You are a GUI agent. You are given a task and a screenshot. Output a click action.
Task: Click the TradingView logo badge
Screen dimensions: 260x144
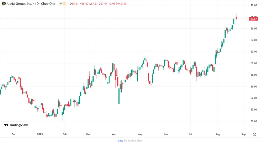coord(16,125)
